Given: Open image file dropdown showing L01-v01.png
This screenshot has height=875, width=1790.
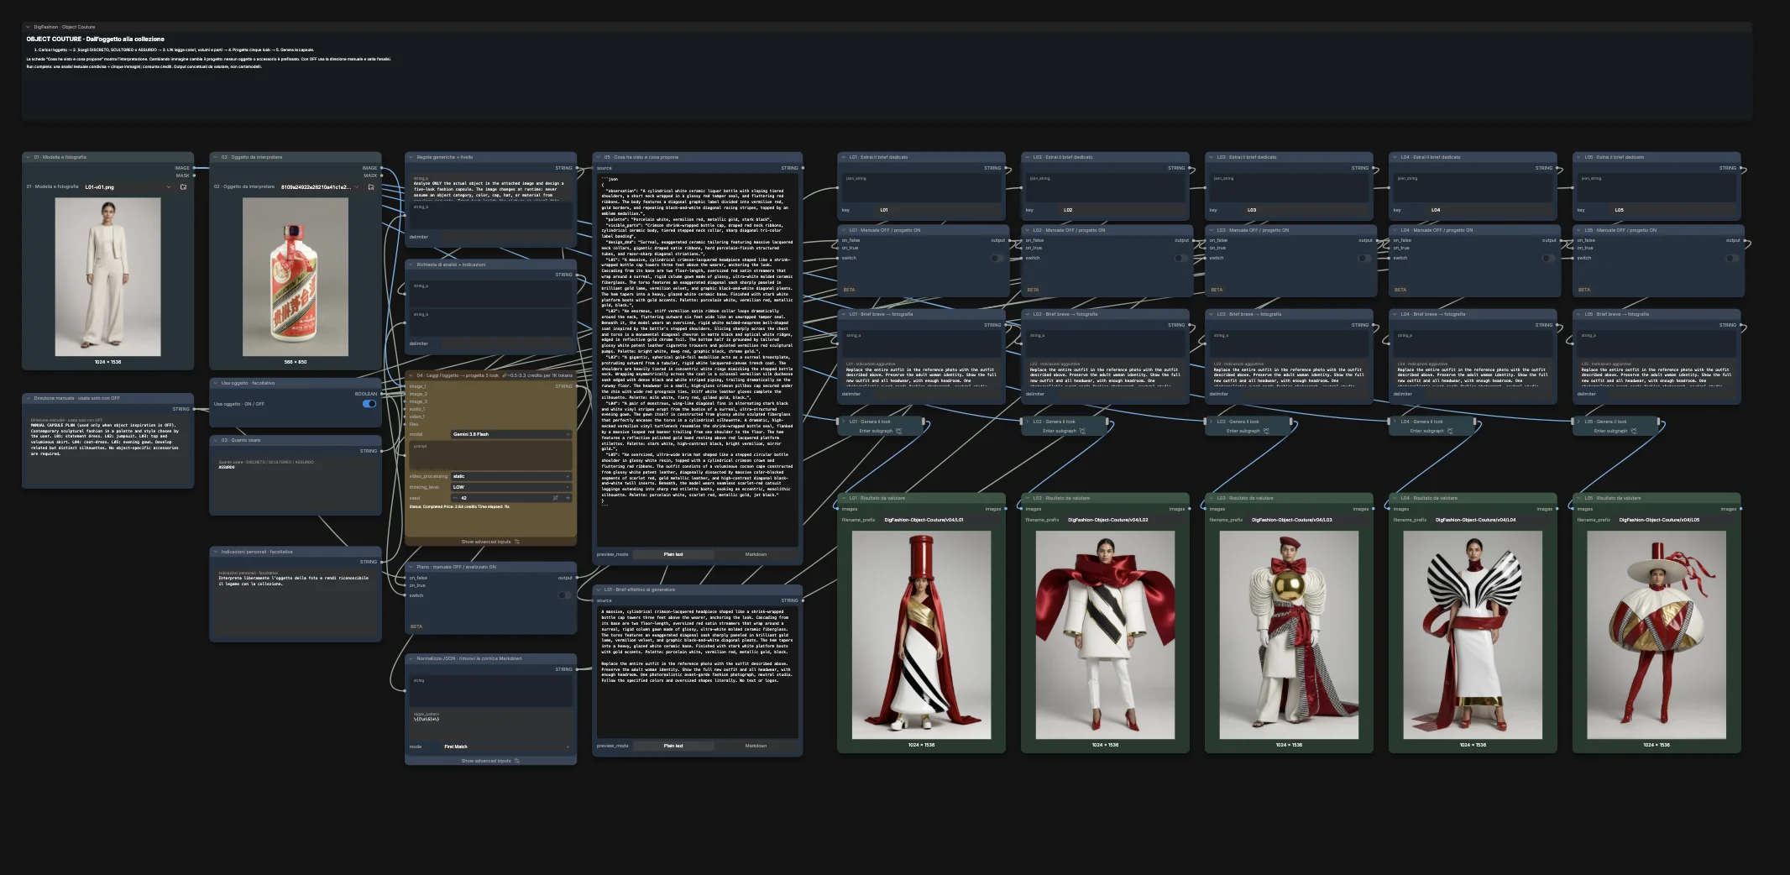Looking at the screenshot, I should click(x=128, y=187).
